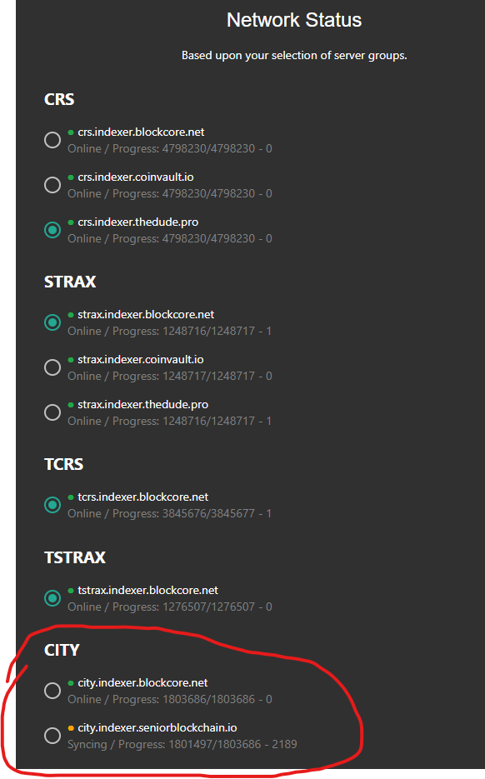Click the green status dot beside city.indexer.blockcore.net
This screenshot has height=779, width=485.
pyautogui.click(x=71, y=682)
